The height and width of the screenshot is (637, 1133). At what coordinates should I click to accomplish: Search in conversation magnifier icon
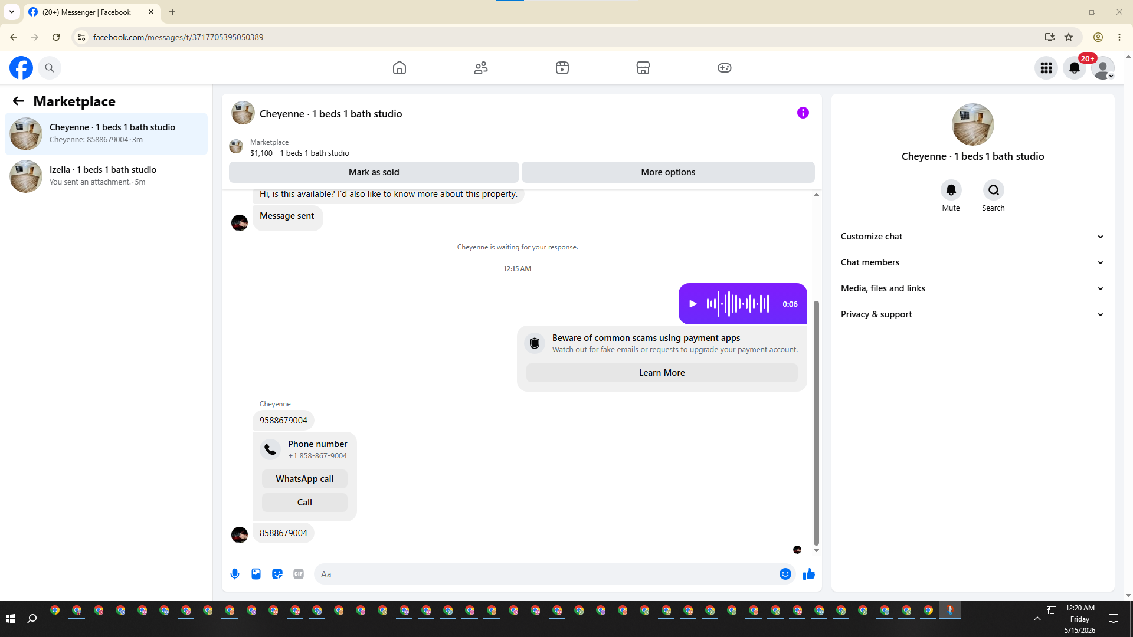coord(994,190)
